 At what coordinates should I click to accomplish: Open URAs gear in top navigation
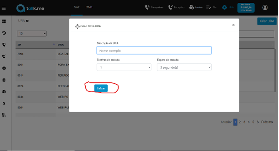tap(228, 7)
